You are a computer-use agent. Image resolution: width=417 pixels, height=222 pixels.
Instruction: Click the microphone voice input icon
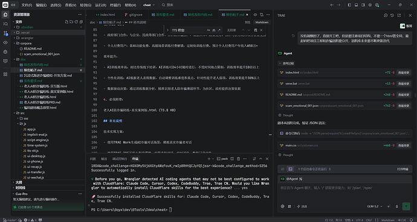coord(397,206)
